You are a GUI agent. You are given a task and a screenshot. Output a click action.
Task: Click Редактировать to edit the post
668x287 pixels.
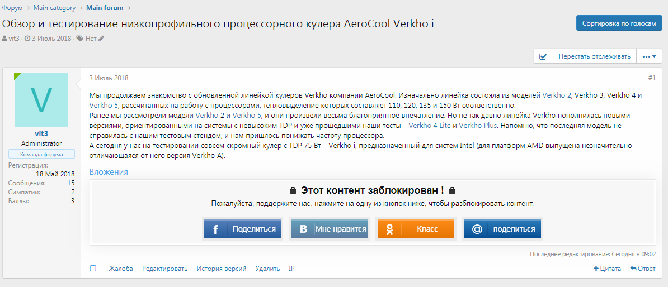click(164, 269)
